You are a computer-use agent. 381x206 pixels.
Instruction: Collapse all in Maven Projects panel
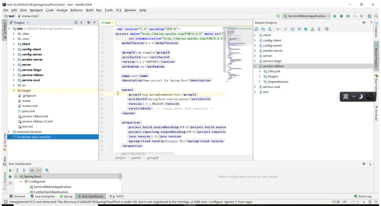click(x=319, y=29)
